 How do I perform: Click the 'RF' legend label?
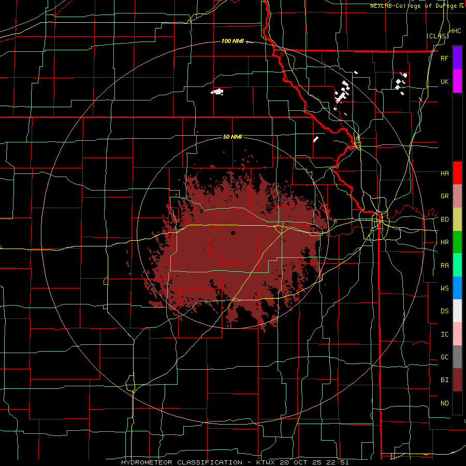(444, 58)
